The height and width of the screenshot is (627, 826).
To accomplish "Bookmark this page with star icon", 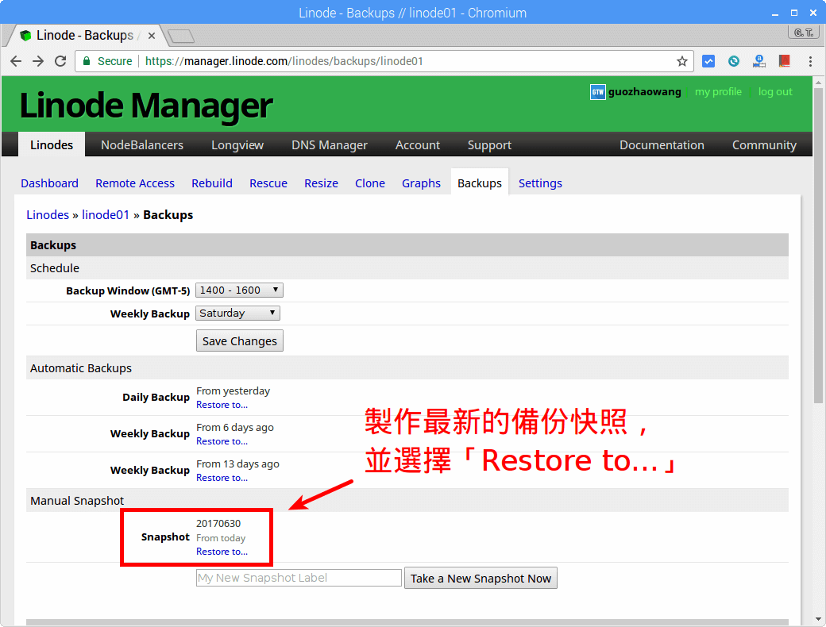I will [681, 61].
